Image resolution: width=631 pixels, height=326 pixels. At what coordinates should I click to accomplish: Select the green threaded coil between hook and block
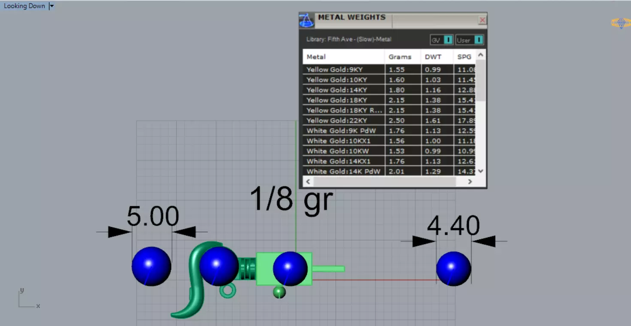(248, 269)
